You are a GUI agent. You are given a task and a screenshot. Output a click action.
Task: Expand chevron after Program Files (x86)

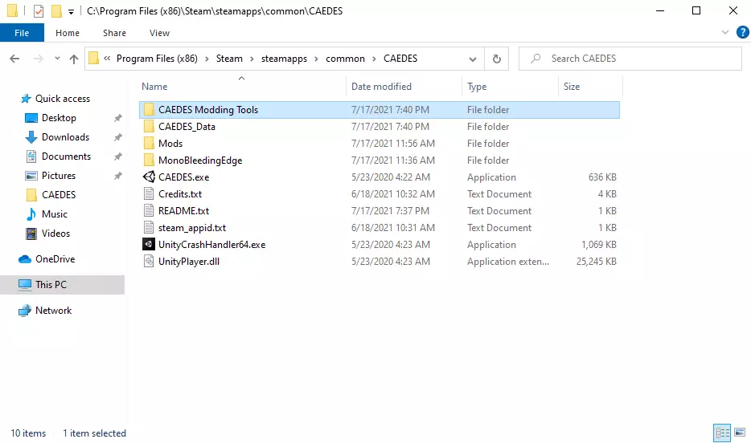tap(207, 59)
